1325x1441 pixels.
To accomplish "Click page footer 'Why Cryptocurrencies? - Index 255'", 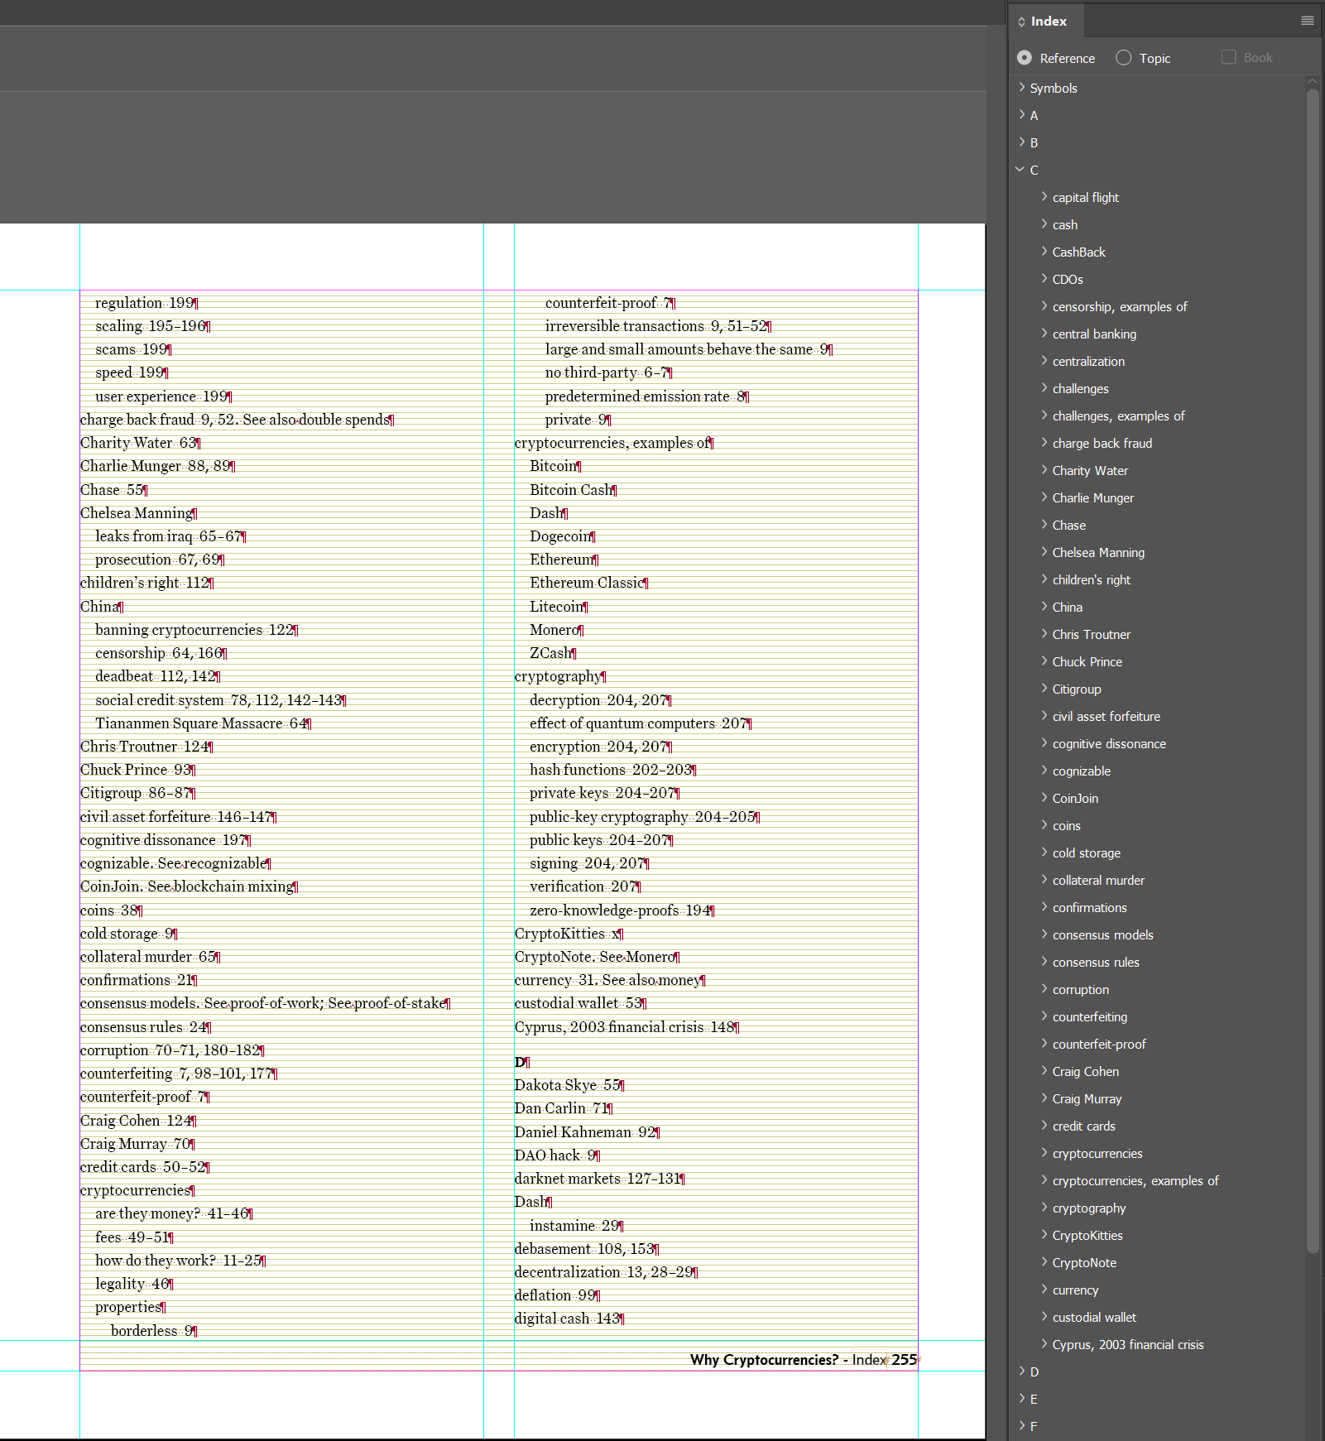I will pyautogui.click(x=804, y=1360).
